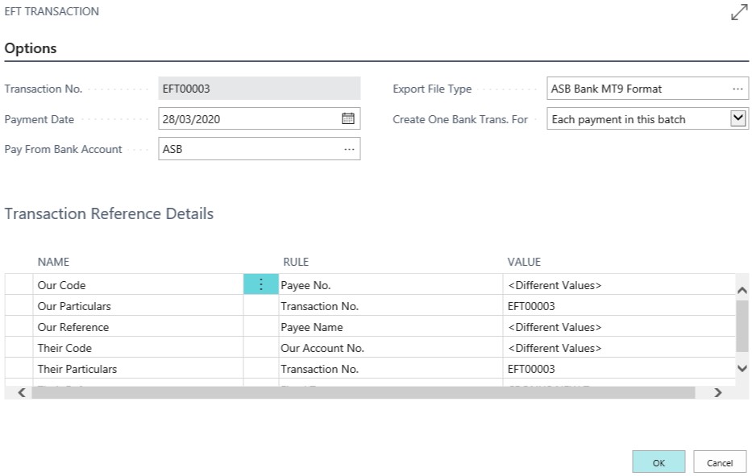The width and height of the screenshot is (752, 476).
Task: Click the horizontal scrollbar right arrow
Action: 718,394
